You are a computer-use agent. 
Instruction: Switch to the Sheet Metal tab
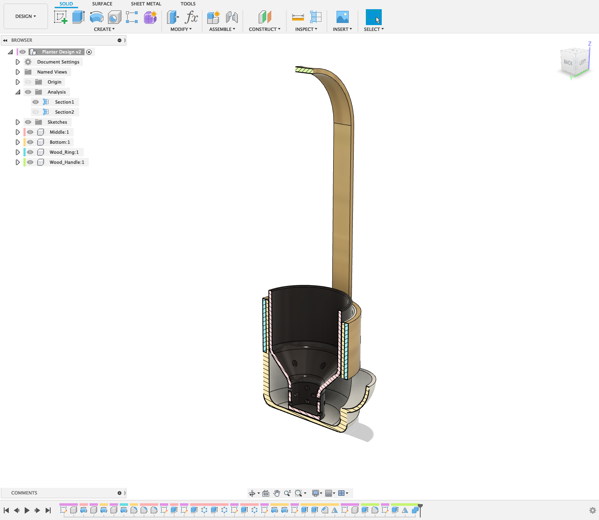point(146,4)
